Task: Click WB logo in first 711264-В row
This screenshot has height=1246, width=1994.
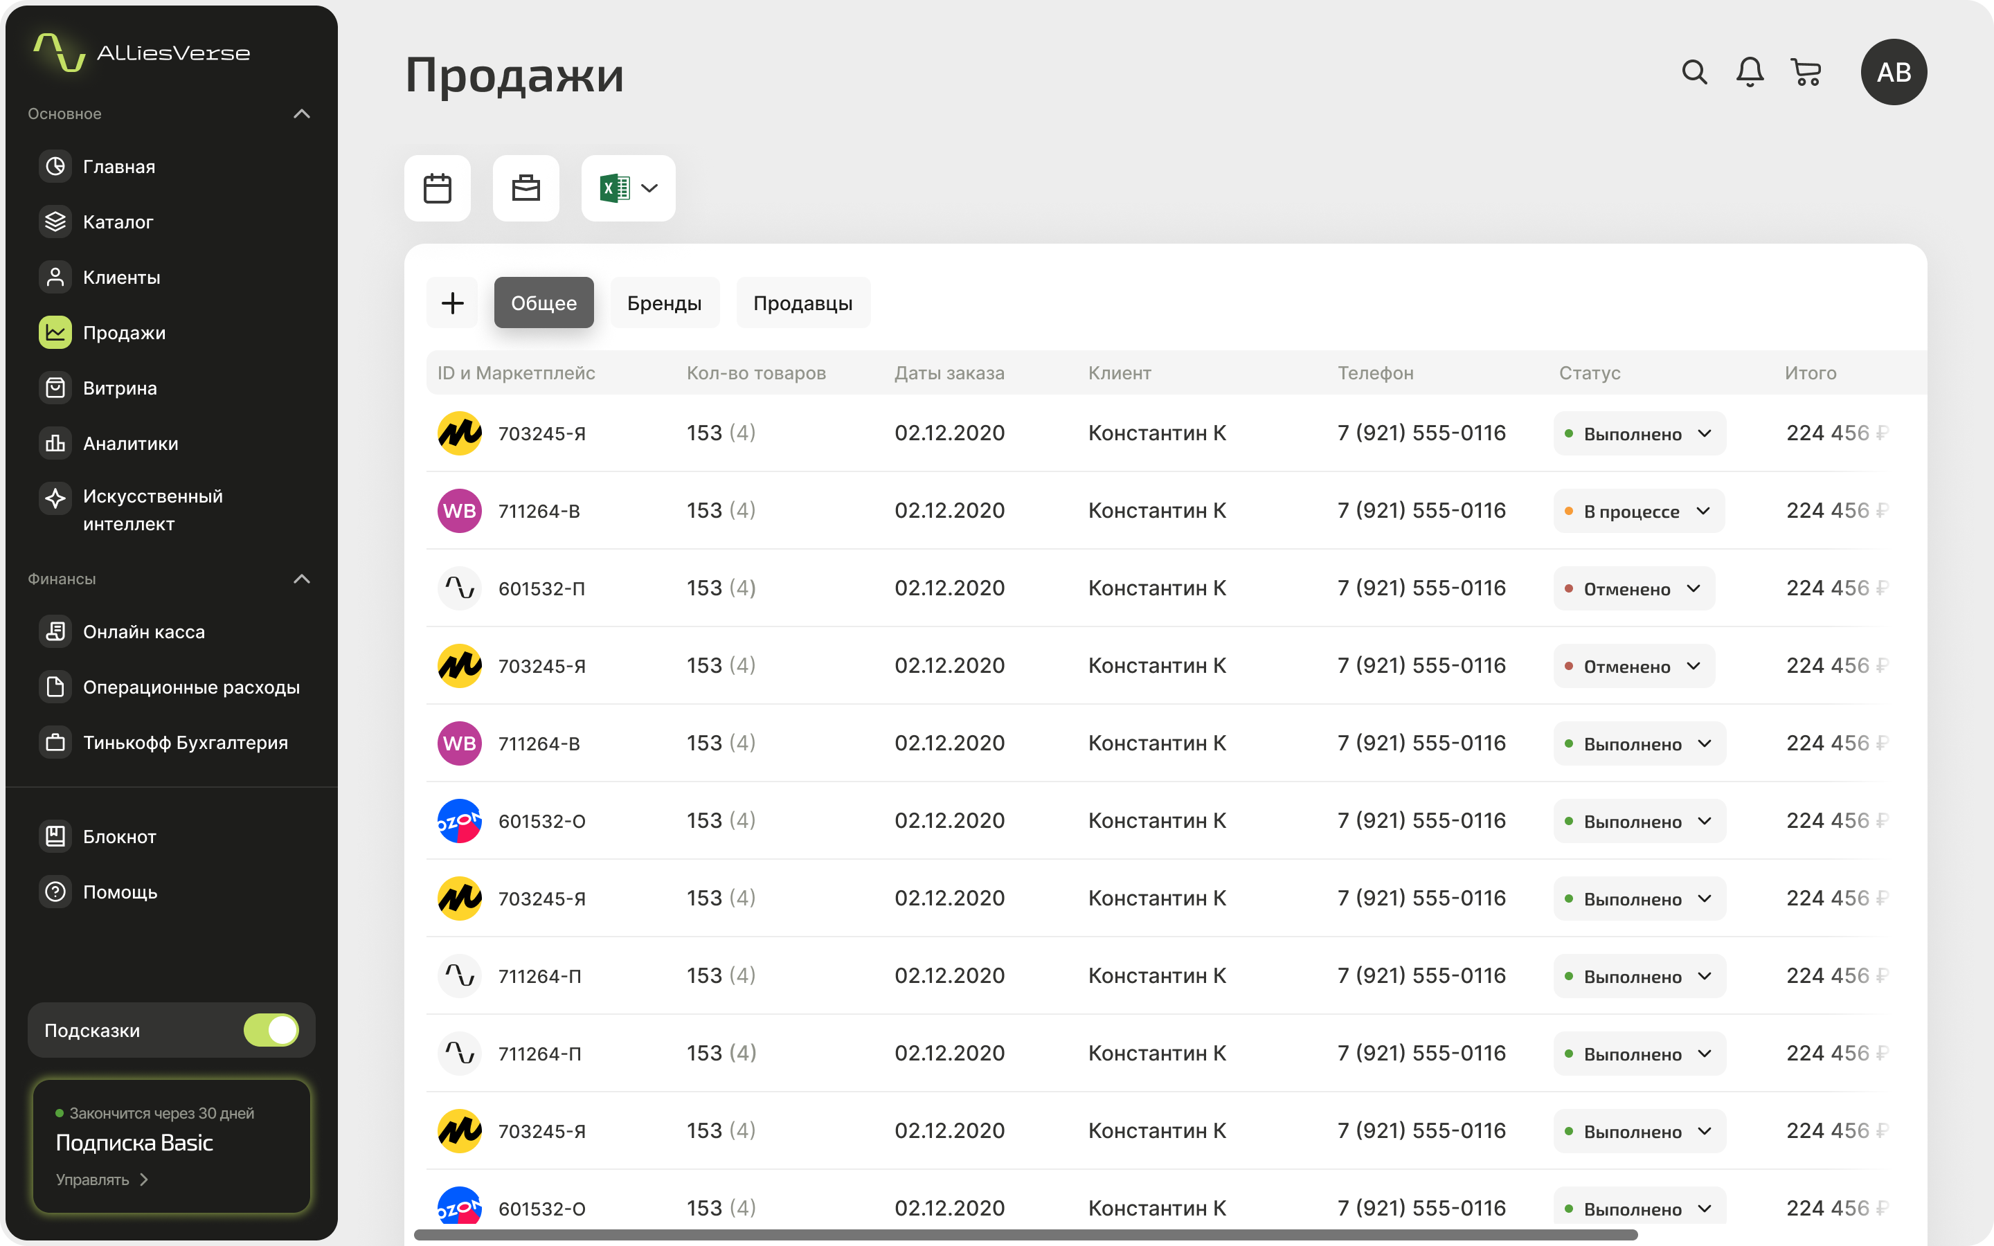Action: (x=460, y=511)
